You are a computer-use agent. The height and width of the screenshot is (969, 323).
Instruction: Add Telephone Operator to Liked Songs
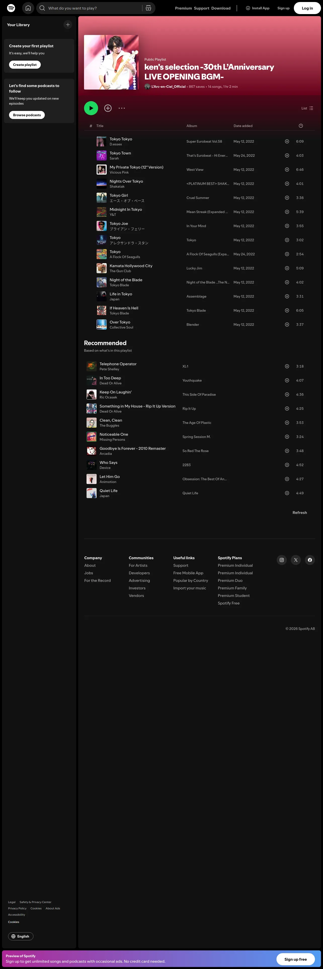tap(287, 366)
